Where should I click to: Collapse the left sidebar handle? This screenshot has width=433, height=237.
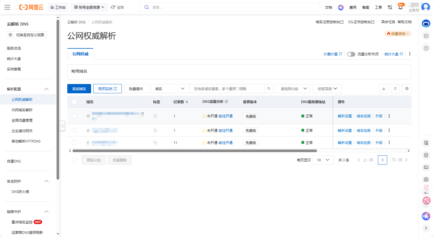pyautogui.click(x=63, y=126)
